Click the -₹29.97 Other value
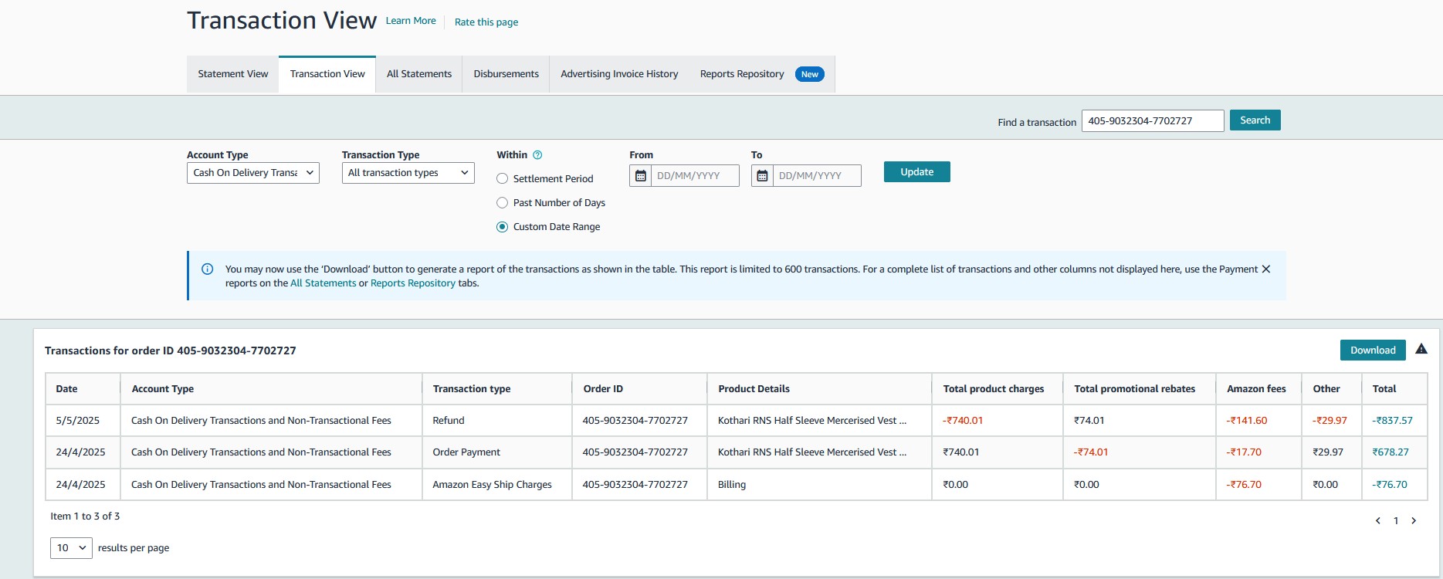This screenshot has width=1443, height=579. (1330, 421)
